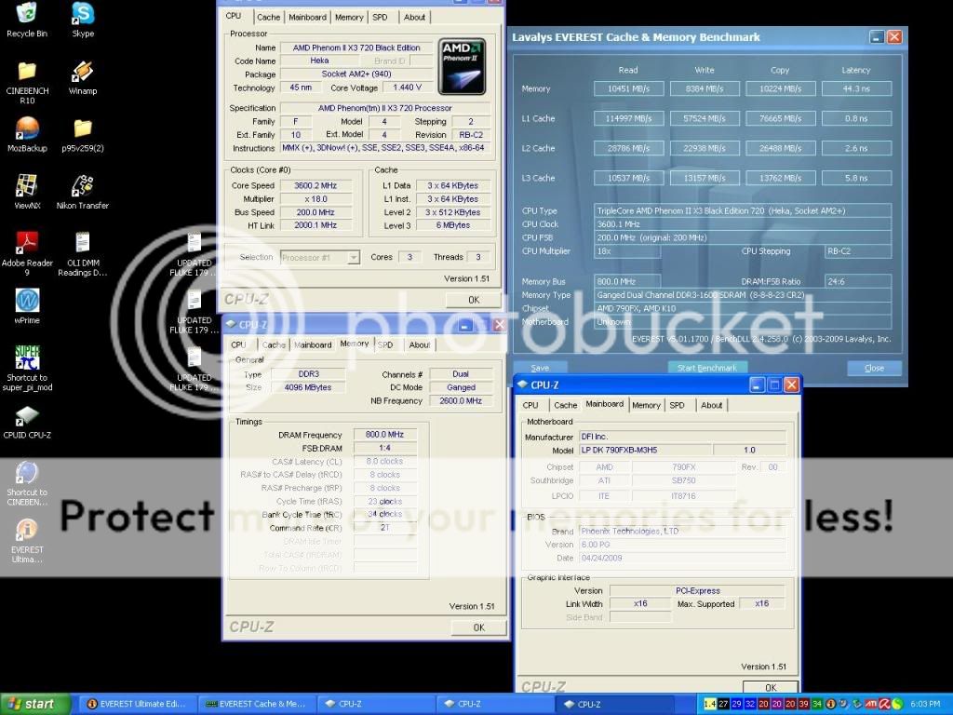The image size is (953, 715).
Task: Click the green 34 temperature tray indicator
Action: tap(816, 704)
